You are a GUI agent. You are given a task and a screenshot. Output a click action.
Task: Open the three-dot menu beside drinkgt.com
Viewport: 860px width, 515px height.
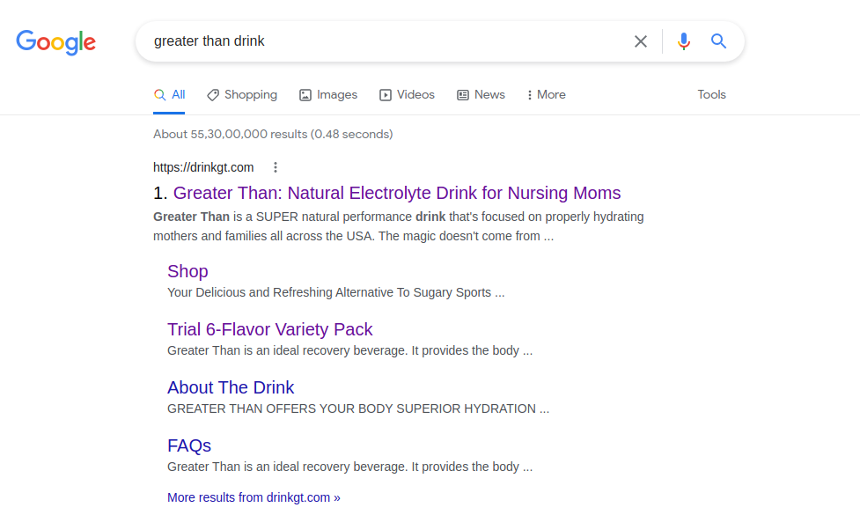276,167
